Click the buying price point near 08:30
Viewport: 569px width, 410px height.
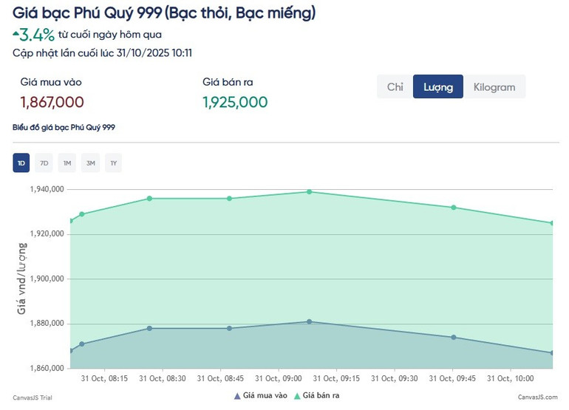[x=149, y=328]
